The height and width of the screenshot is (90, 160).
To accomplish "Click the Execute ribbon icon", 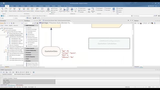I will pos(24,10).
